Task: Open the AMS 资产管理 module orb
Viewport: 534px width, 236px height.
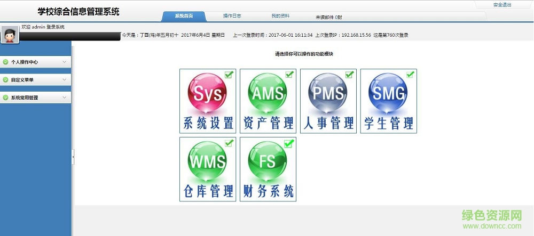Action: 268,93
